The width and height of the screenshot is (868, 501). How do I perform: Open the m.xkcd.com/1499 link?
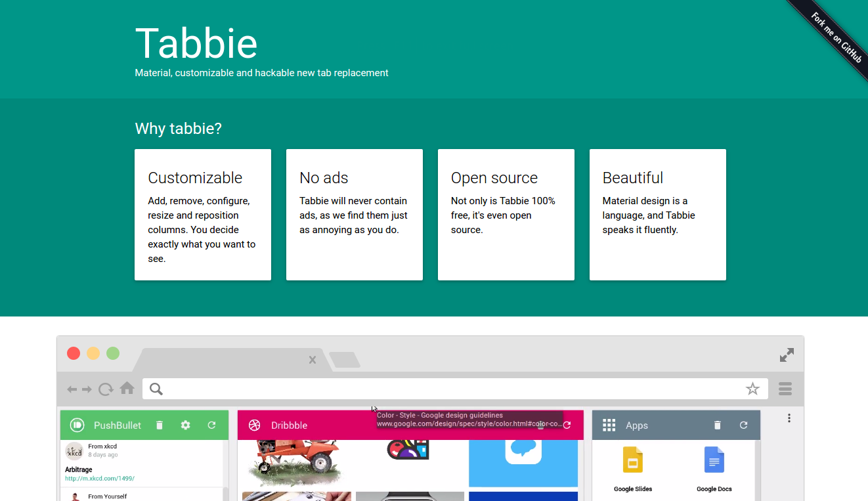pyautogui.click(x=100, y=479)
